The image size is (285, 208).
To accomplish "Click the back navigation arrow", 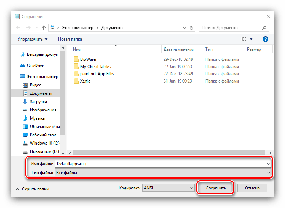I will 18,28.
